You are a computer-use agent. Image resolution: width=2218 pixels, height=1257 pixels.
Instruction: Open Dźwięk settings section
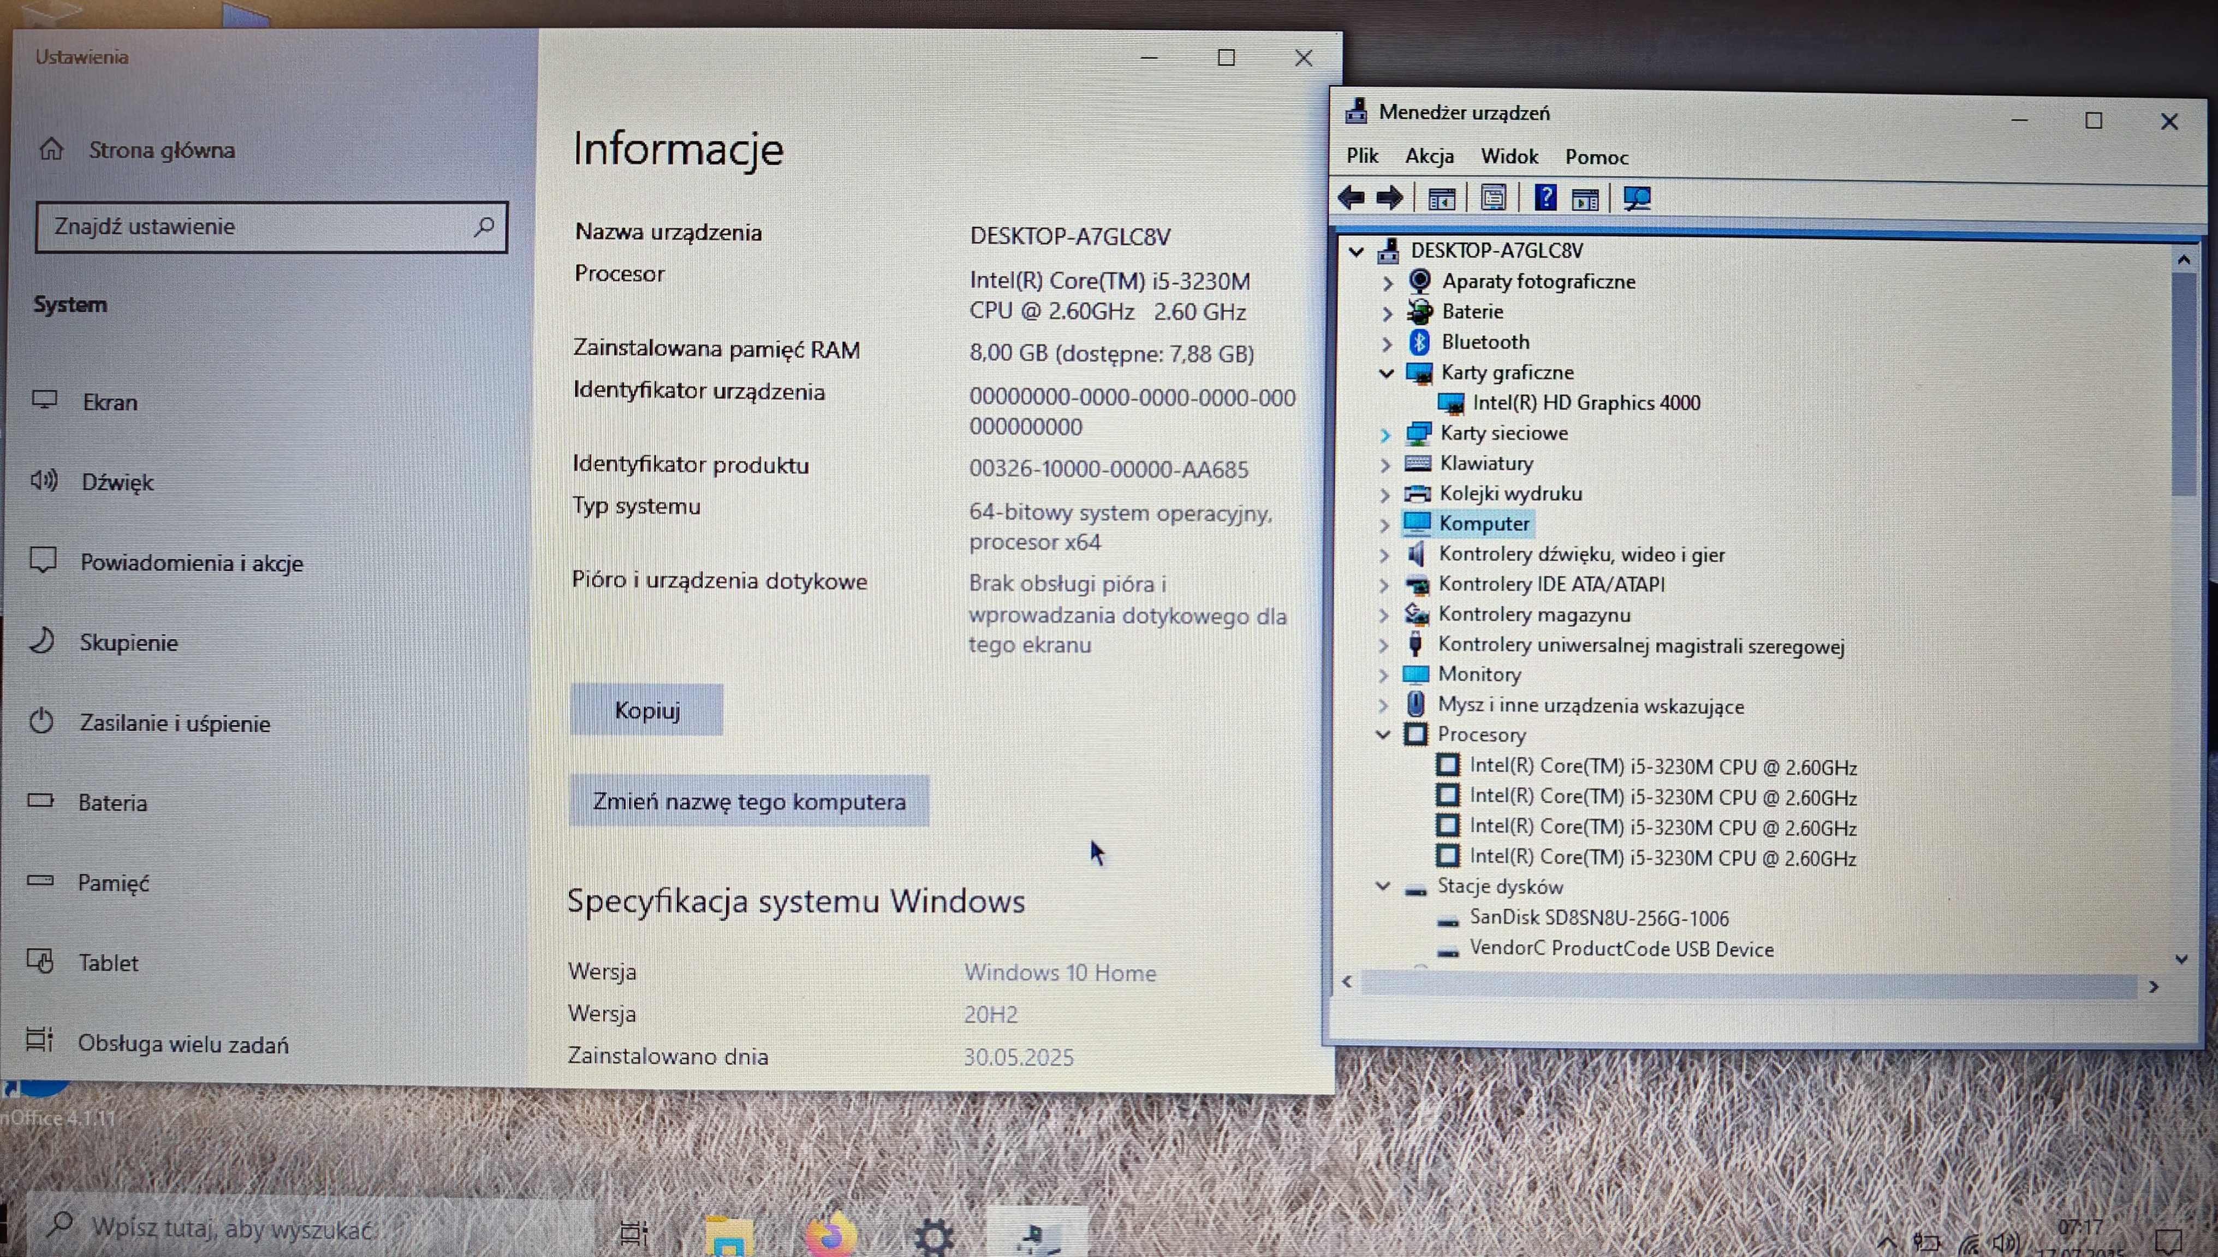[93, 482]
